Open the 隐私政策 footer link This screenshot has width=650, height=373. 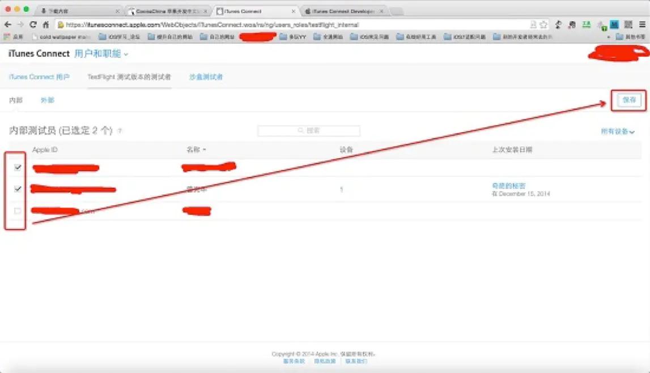325,362
